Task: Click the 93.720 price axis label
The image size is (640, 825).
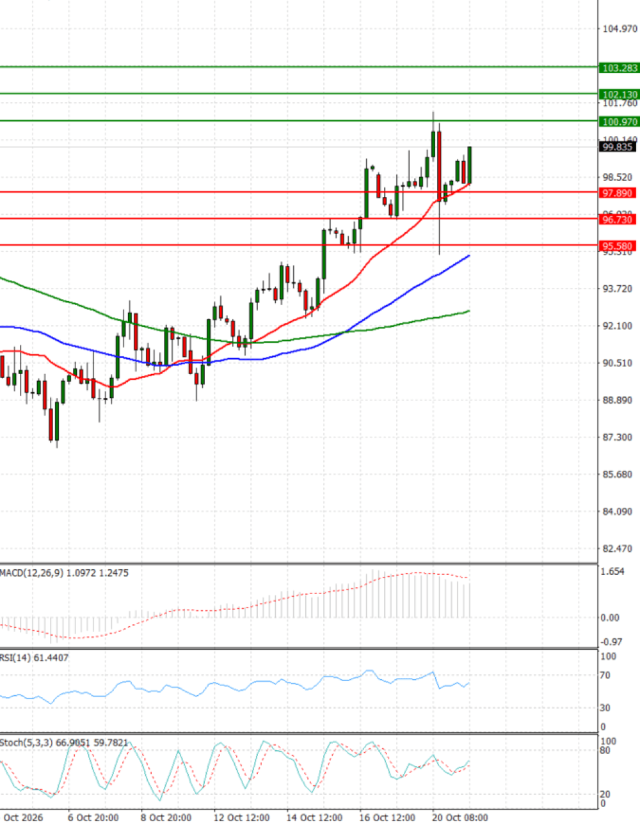Action: [618, 288]
